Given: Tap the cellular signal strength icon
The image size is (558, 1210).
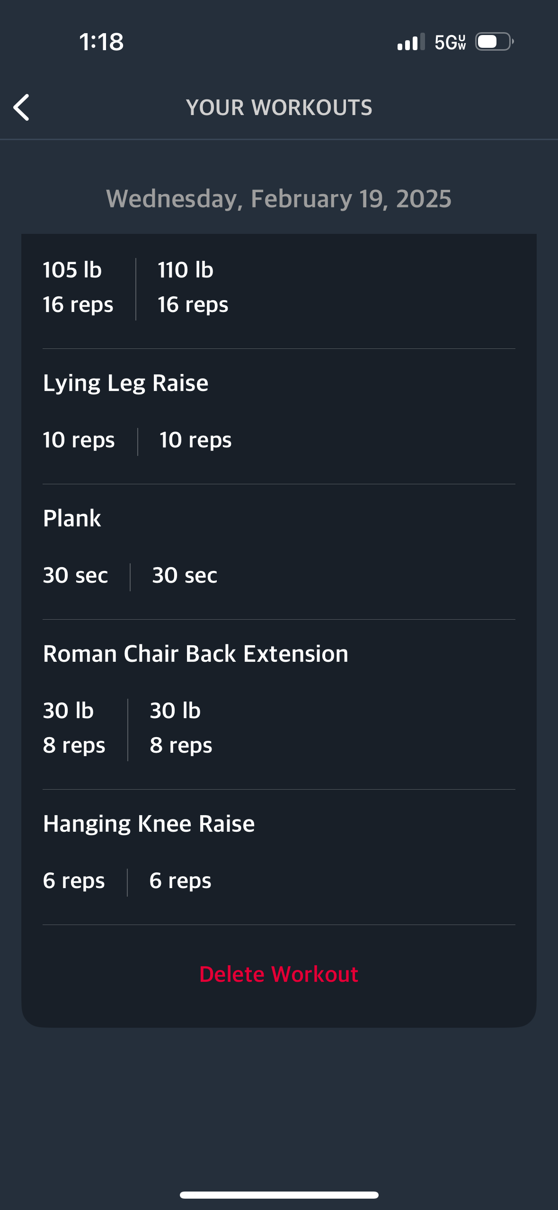Looking at the screenshot, I should (x=411, y=42).
